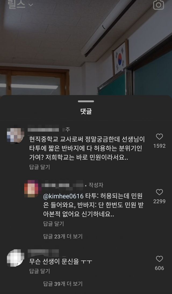This screenshot has width=172, height=294.
Task: Like the author's reply with 2299 likes
Action: click(159, 192)
